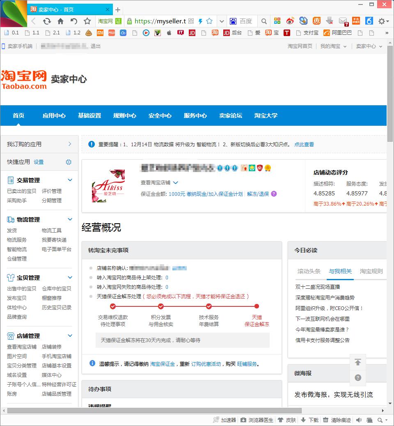Click the search magnifier icon in search box

pyautogui.click(x=263, y=21)
